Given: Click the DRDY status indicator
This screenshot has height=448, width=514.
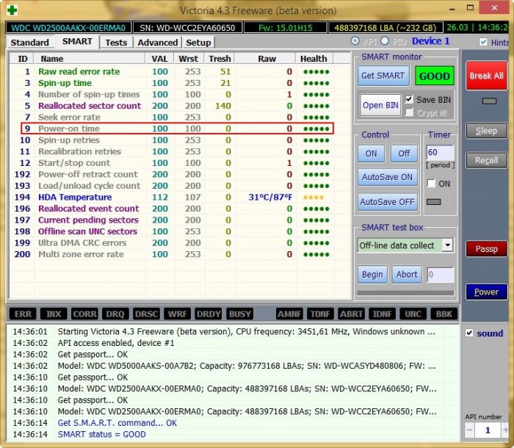Looking at the screenshot, I should coord(209,314).
